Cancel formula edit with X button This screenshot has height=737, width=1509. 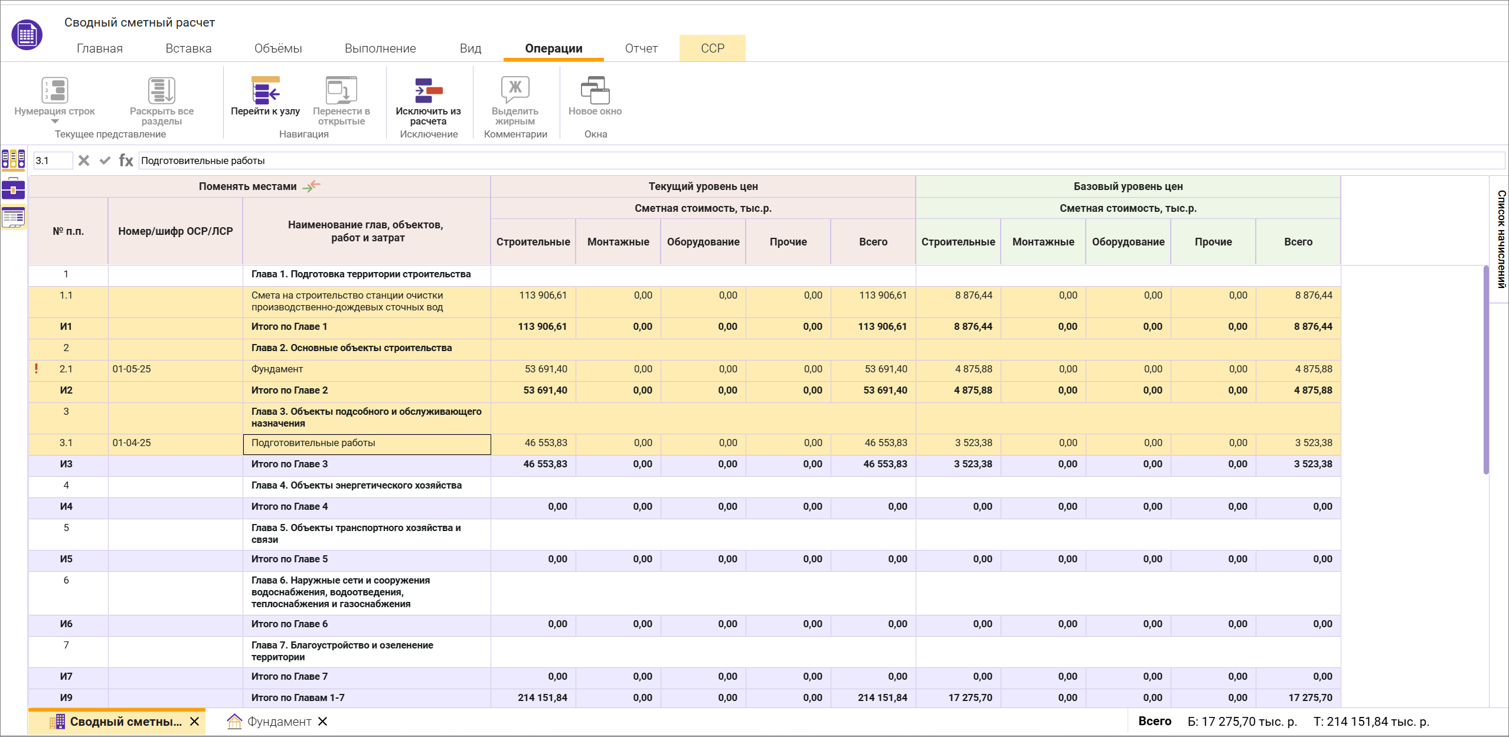tap(84, 160)
